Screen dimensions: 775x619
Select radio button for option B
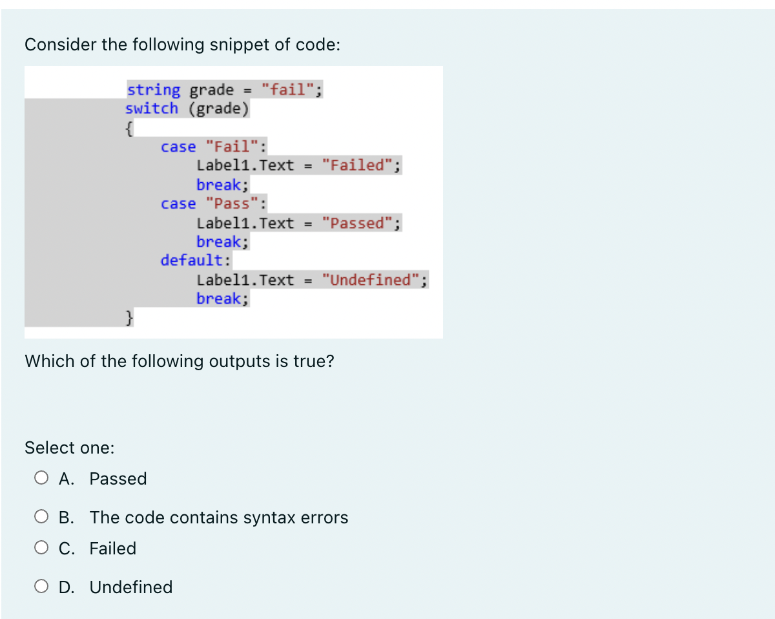coord(41,516)
